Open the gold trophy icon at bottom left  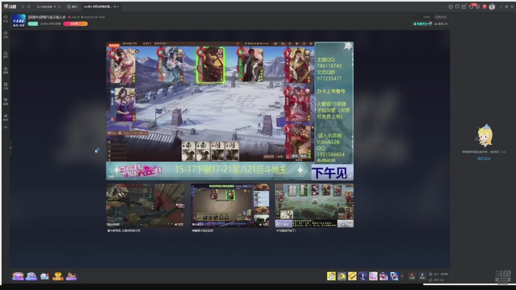[x=58, y=276]
